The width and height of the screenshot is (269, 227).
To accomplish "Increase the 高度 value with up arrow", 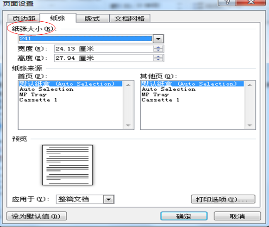I will click(158, 57).
